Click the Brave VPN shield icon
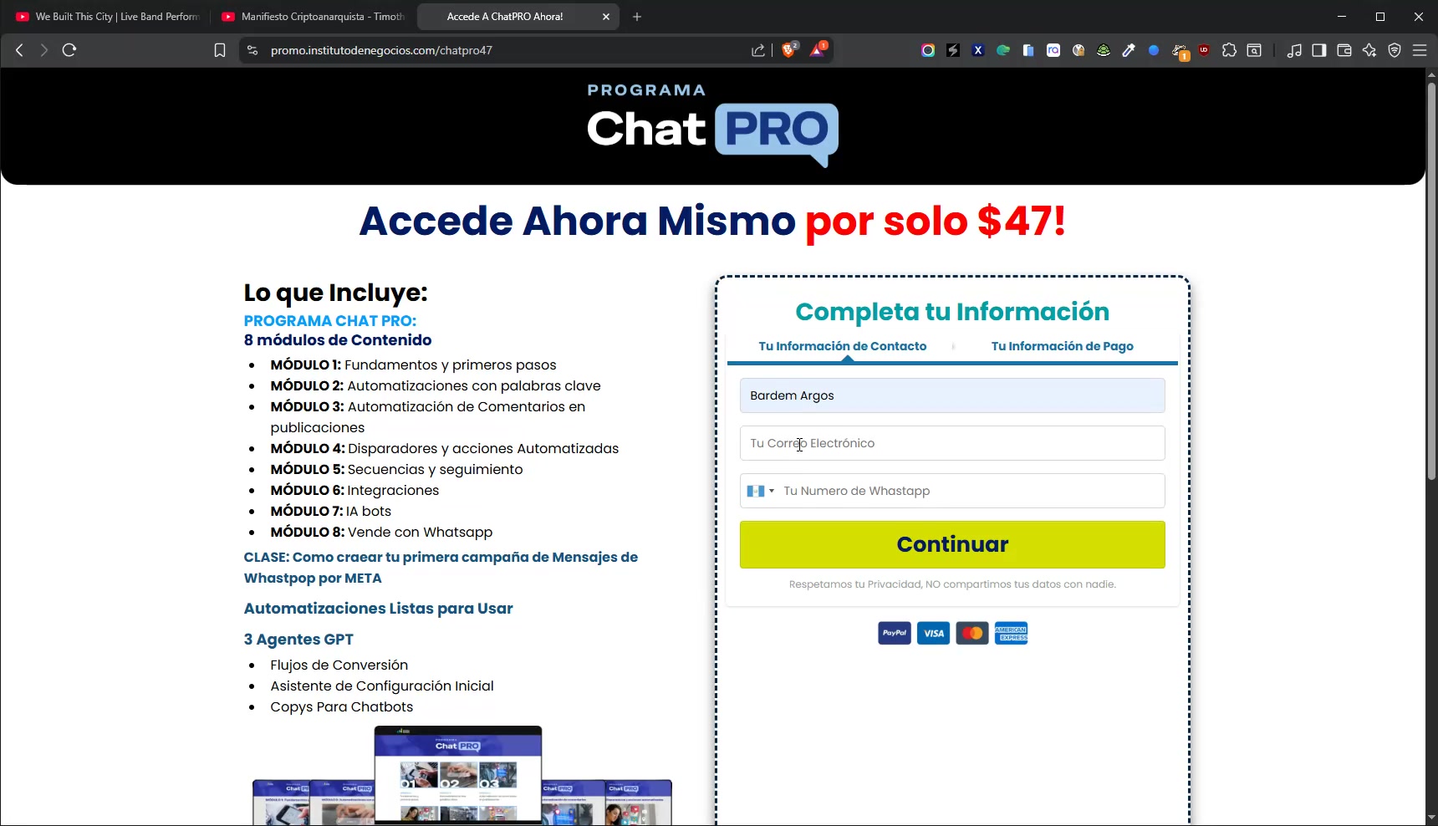Viewport: 1438px width, 826px height. [1395, 50]
